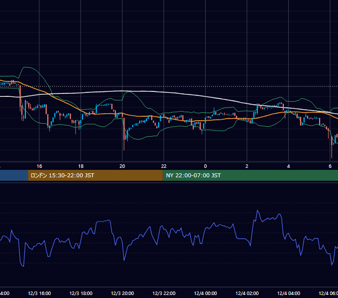The height and width of the screenshot is (298, 338).
Task: Select the ロンドン 15:30-22:00 JST session bar
Action: [95, 175]
